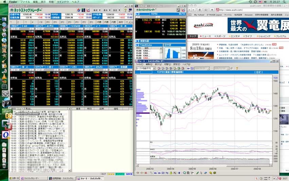This screenshot has width=289, height=181.
Task: Expand the 複数気配 section in 銘柄詳細 window
Action: point(138,41)
